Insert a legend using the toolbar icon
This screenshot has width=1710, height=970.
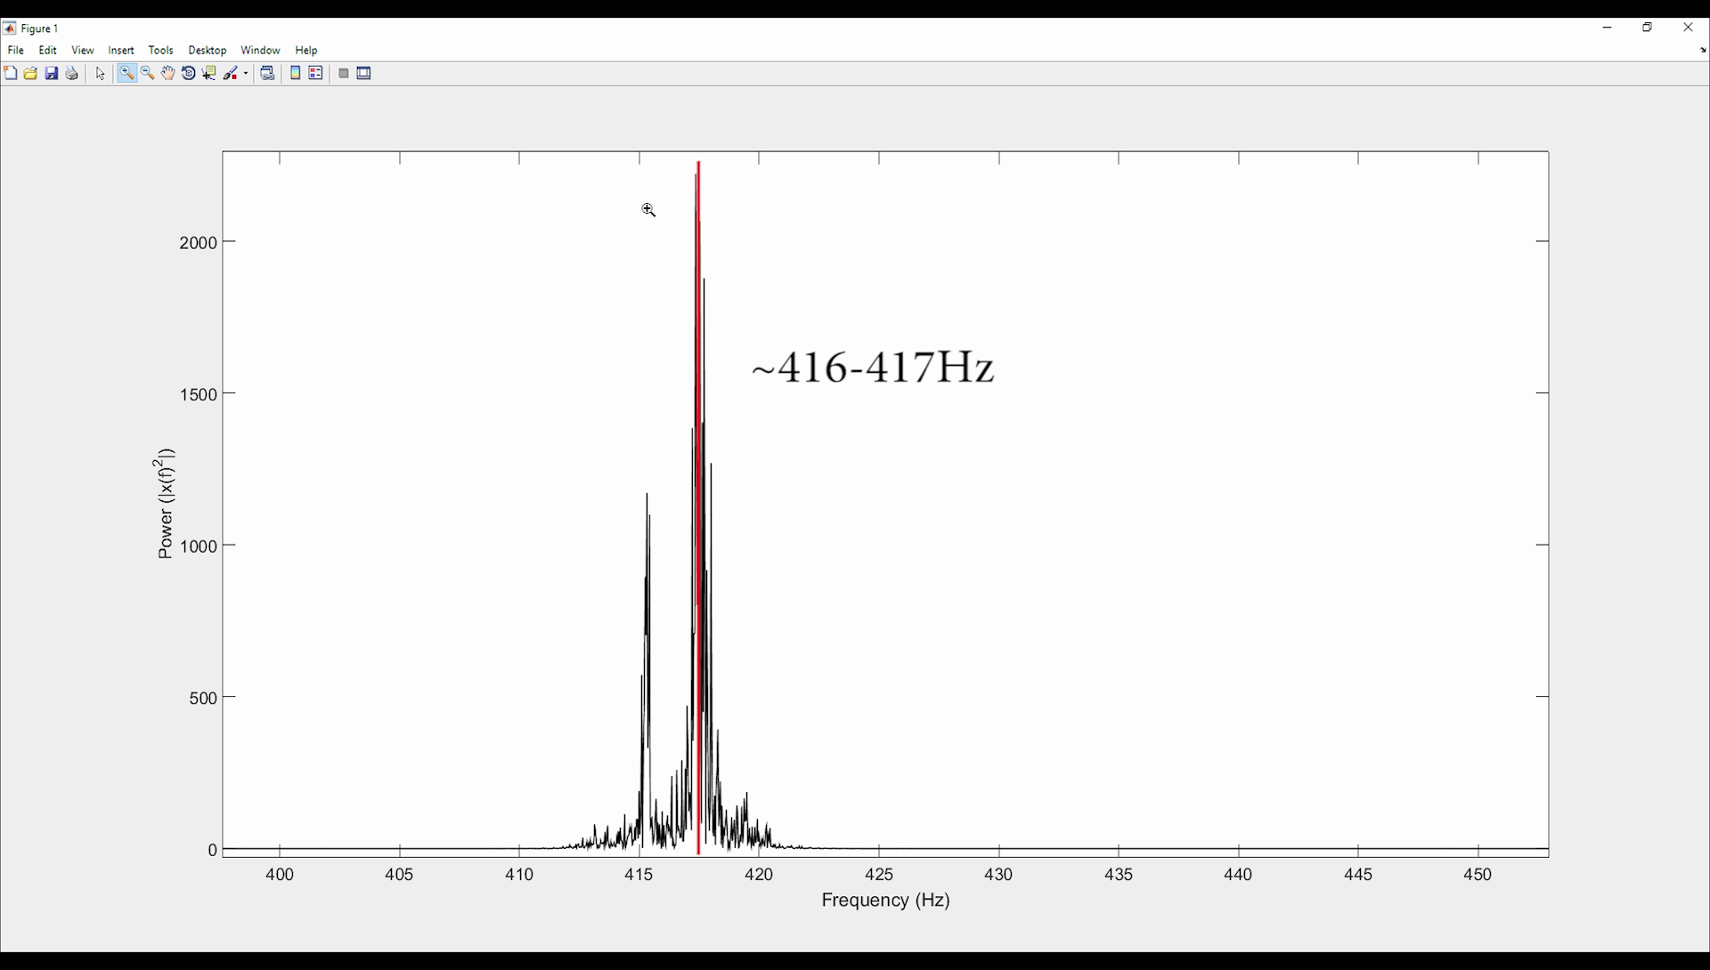(x=316, y=74)
